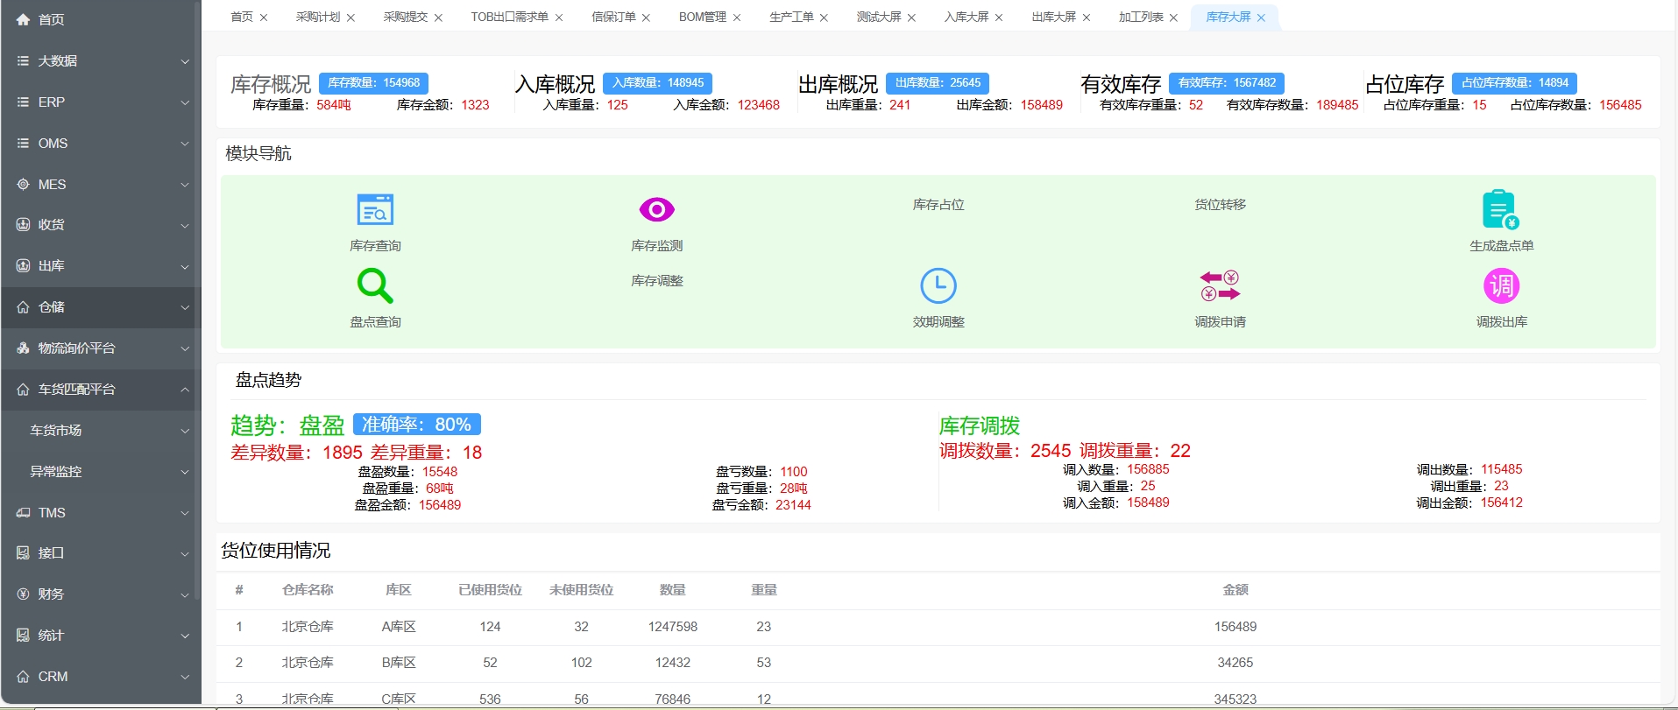Collapse the 车货匹配平台 menu chevron

[185, 389]
